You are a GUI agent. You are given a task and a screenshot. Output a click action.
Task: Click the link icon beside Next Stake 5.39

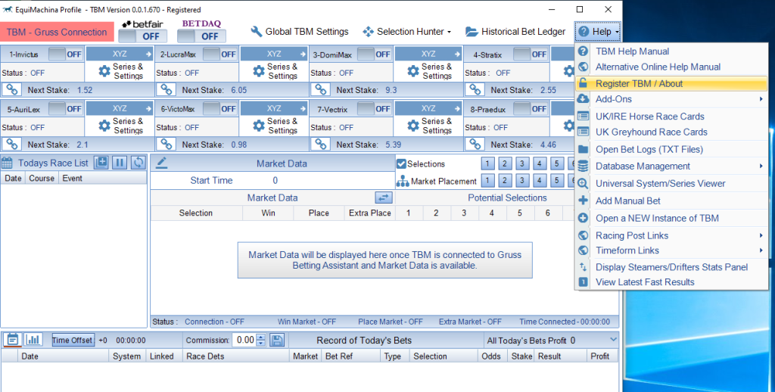(x=321, y=145)
